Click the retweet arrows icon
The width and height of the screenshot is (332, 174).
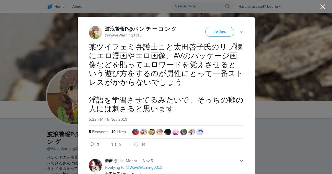coord(114,144)
